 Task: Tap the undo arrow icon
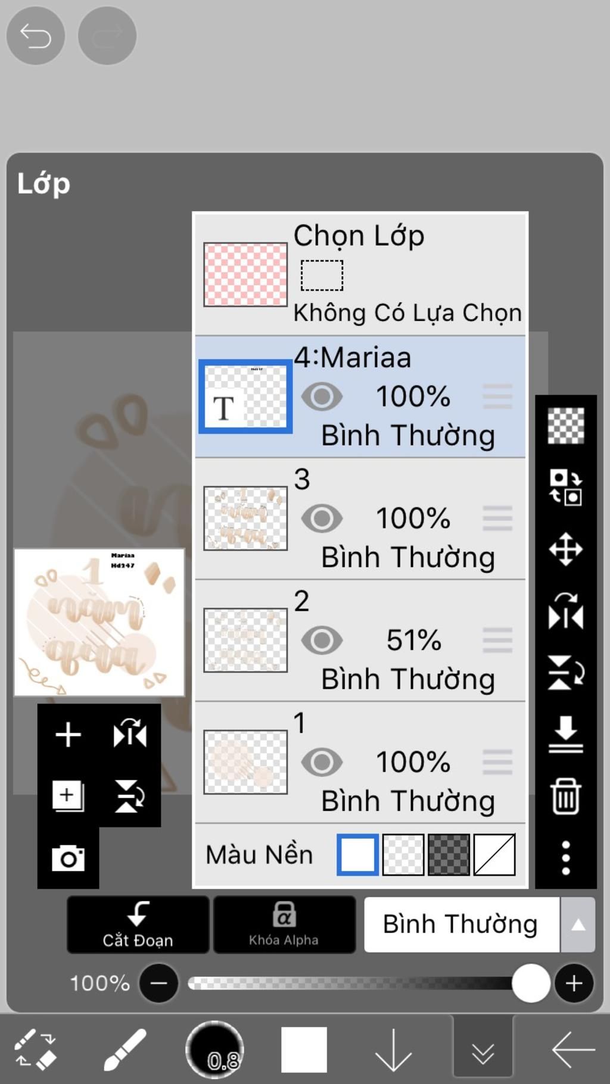35,36
